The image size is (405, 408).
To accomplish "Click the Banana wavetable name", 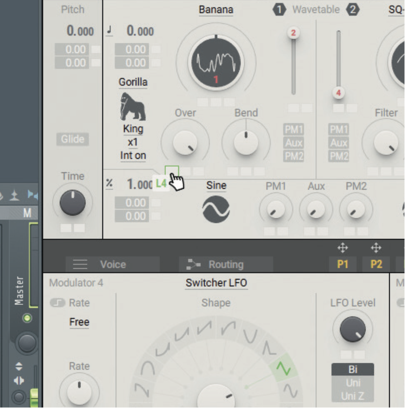I will pos(216,9).
